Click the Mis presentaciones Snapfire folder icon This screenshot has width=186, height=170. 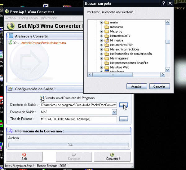107,63
